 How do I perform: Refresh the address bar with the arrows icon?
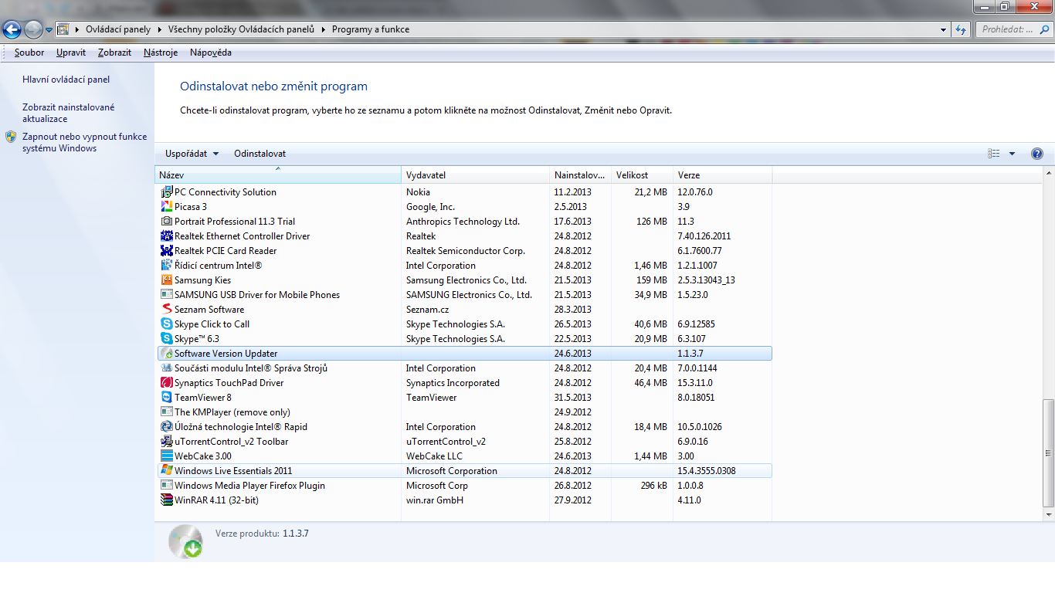(961, 29)
